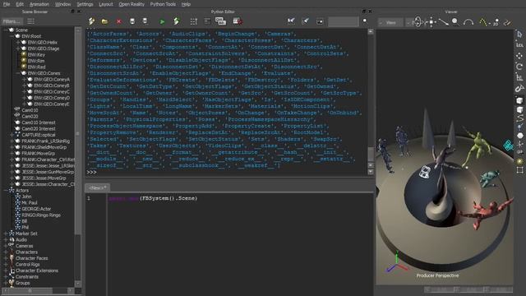Screen dimensions: 526x296
Task: Collapse the ENV:Root node
Action: [12, 36]
